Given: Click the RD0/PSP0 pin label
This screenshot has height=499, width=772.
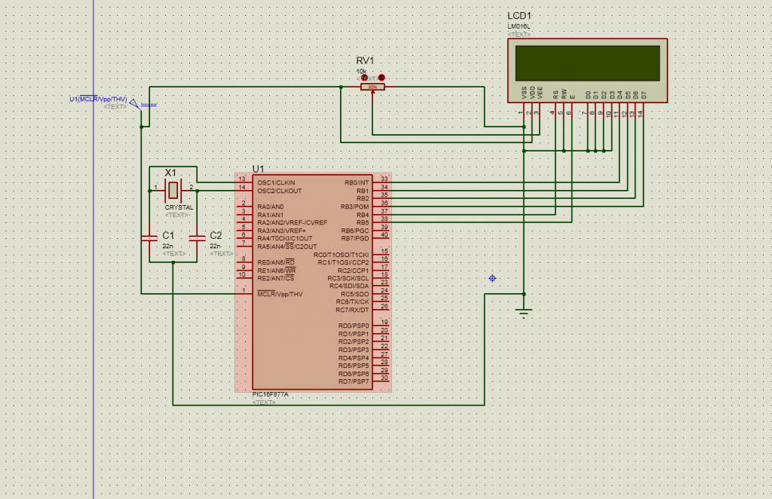Looking at the screenshot, I should 354,326.
